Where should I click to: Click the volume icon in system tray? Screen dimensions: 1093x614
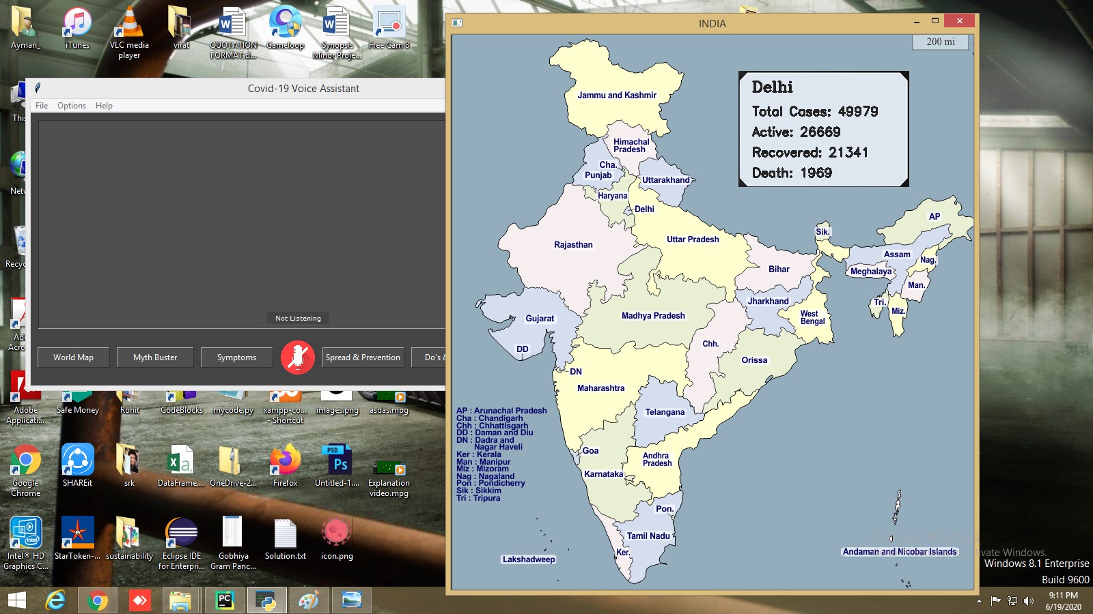point(1029,601)
